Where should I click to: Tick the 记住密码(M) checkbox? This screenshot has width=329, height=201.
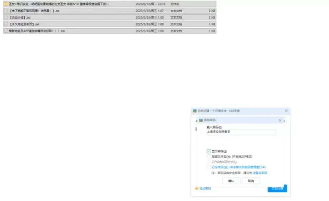point(209,167)
